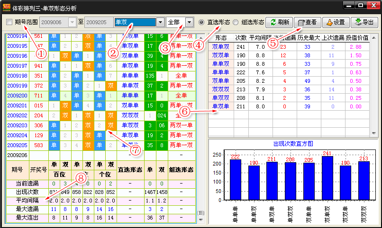The height and width of the screenshot is (228, 382).
Task: Expand the start issue 2009006 dropdown
Action: [x=72, y=22]
